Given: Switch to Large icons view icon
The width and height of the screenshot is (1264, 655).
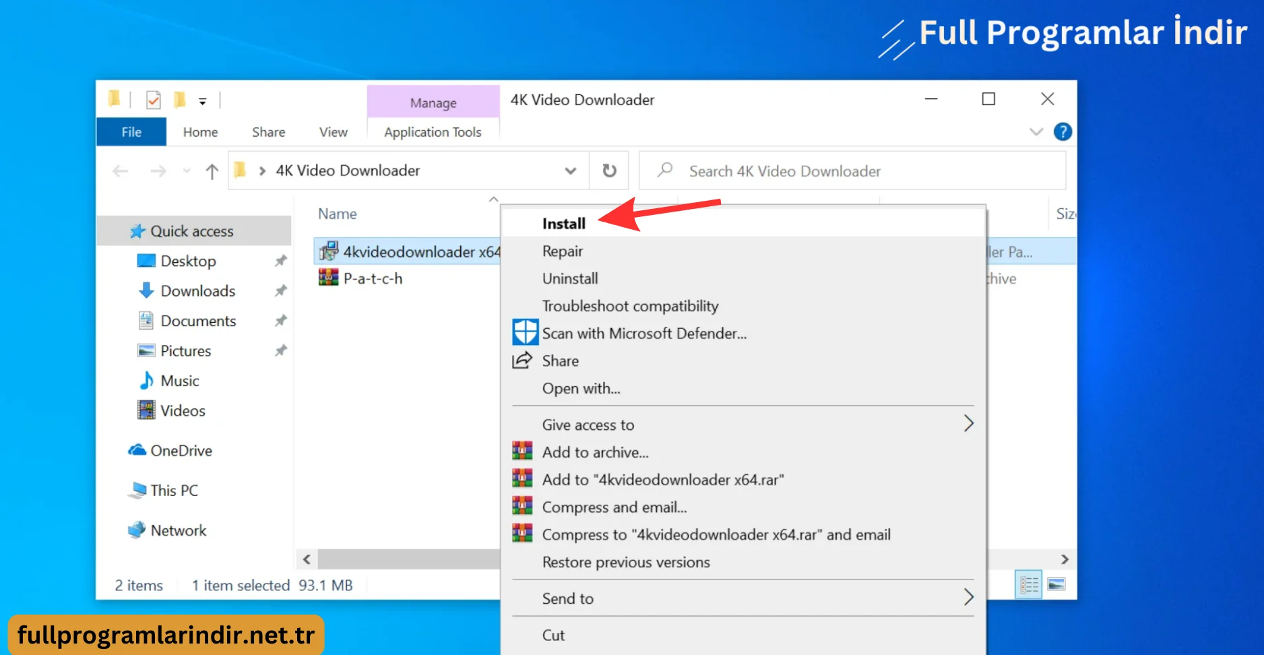Looking at the screenshot, I should pyautogui.click(x=1056, y=584).
